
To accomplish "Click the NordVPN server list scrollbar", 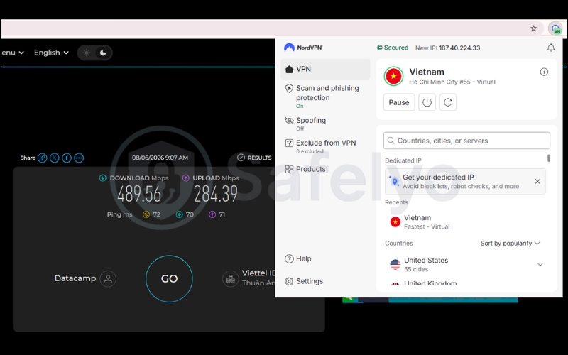I will 549,158.
